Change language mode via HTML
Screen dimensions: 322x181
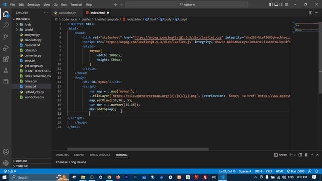pyautogui.click(x=279, y=171)
